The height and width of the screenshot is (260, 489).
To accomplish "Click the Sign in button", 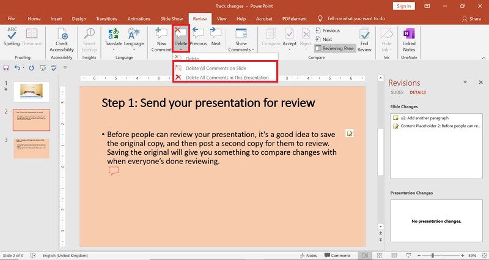I will pyautogui.click(x=404, y=6).
